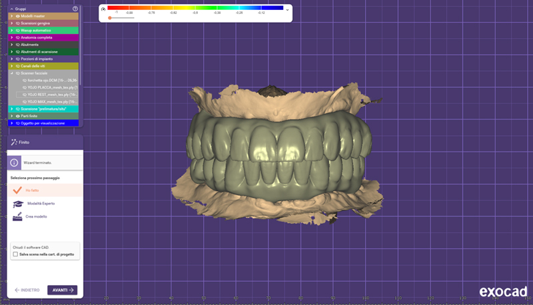Viewport: 533px width, 305px height.
Task: Select YOJO REST_mesh_tex.ply tree item
Action: 53,95
